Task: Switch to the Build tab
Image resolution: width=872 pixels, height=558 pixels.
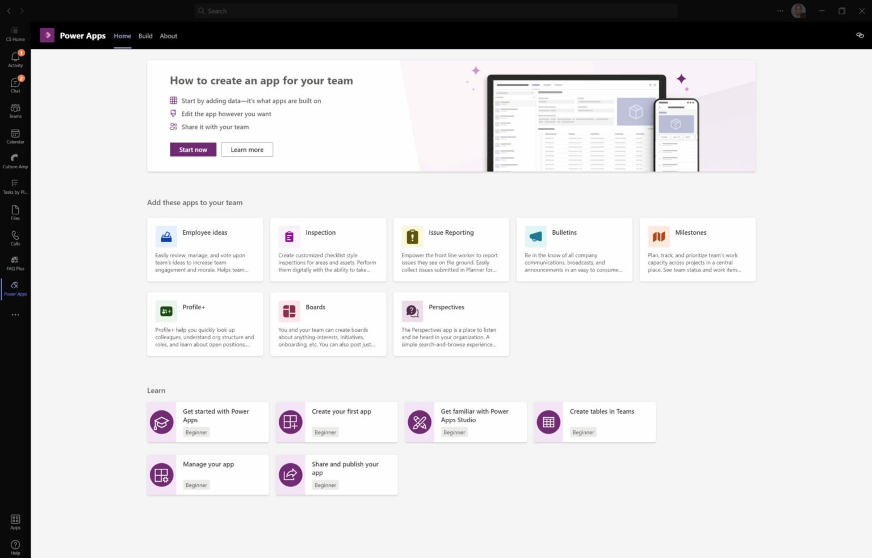Action: click(x=145, y=36)
